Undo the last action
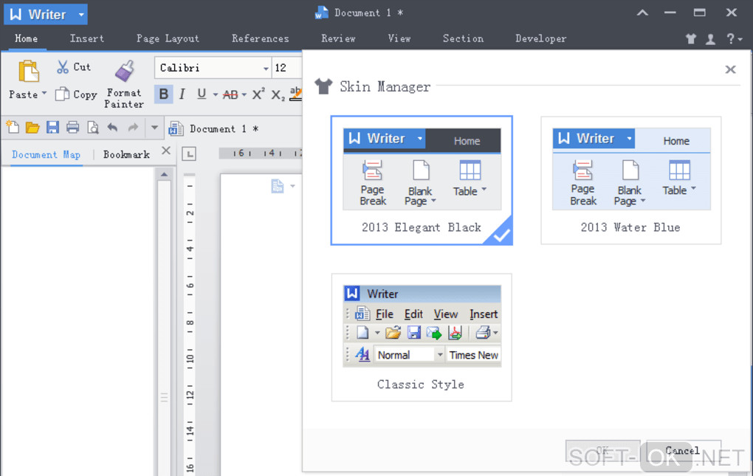The height and width of the screenshot is (476, 753). point(112,127)
